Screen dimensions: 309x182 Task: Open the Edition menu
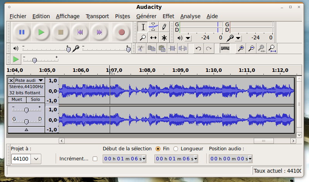point(41,16)
